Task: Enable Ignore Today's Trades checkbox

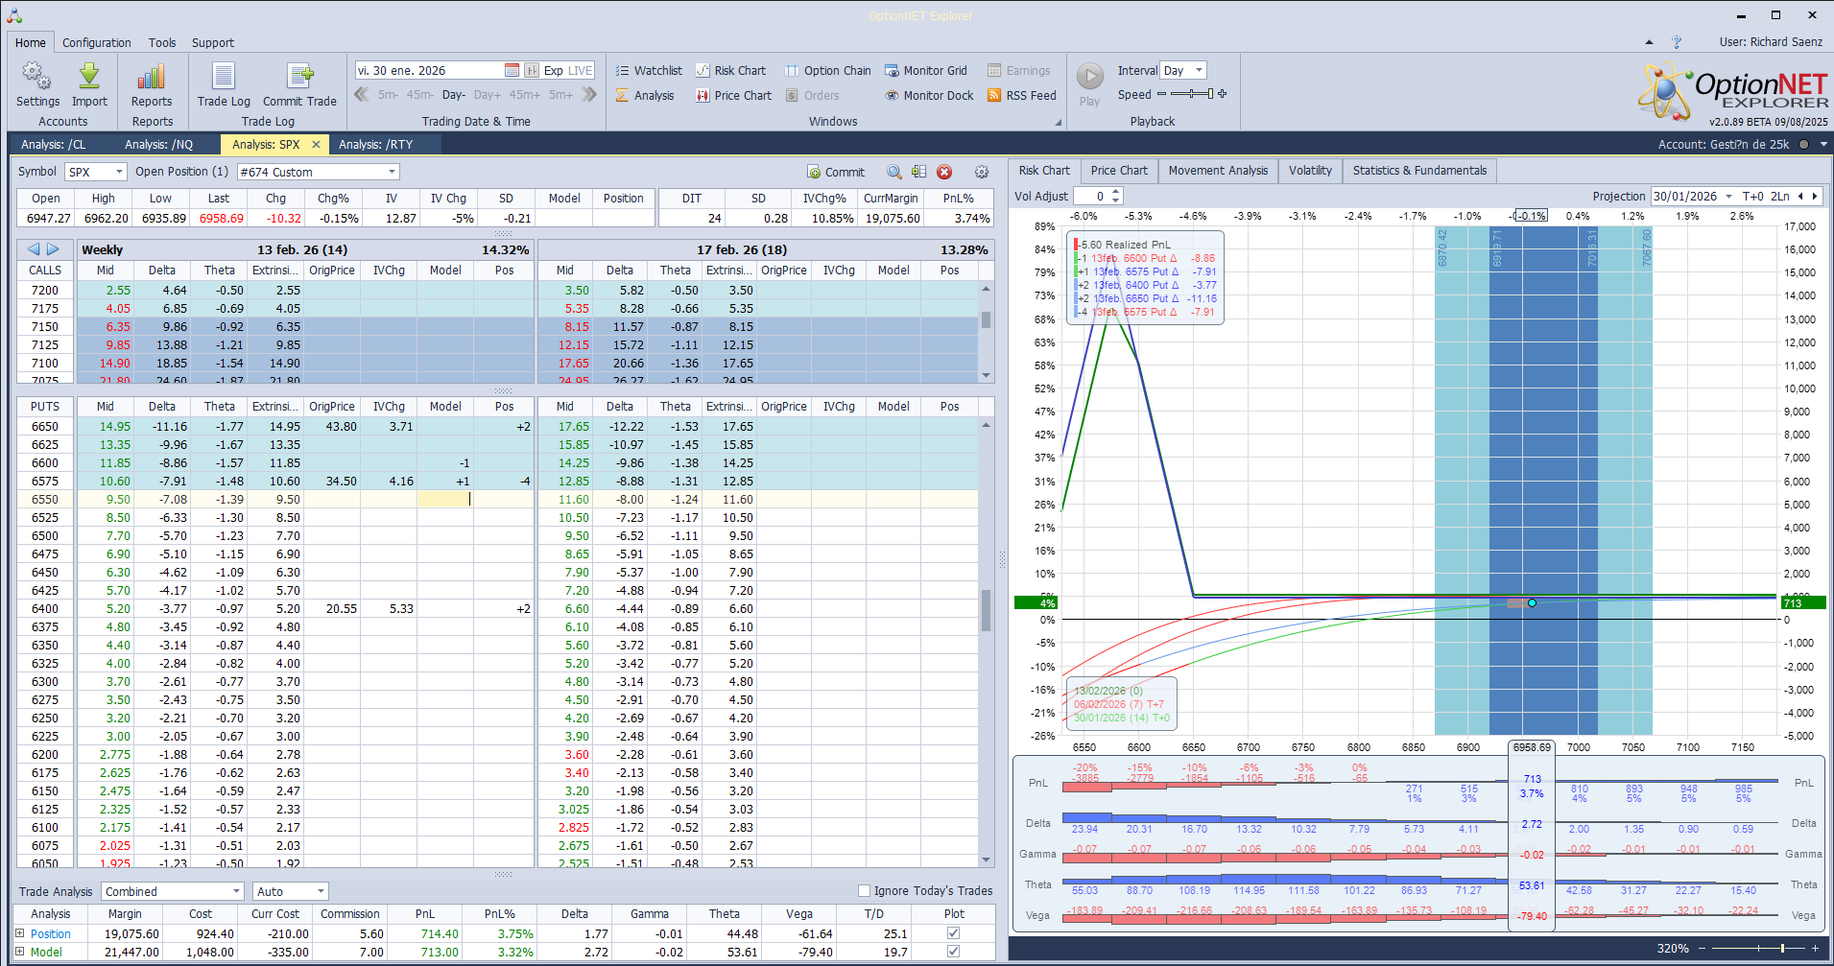Action: point(864,891)
